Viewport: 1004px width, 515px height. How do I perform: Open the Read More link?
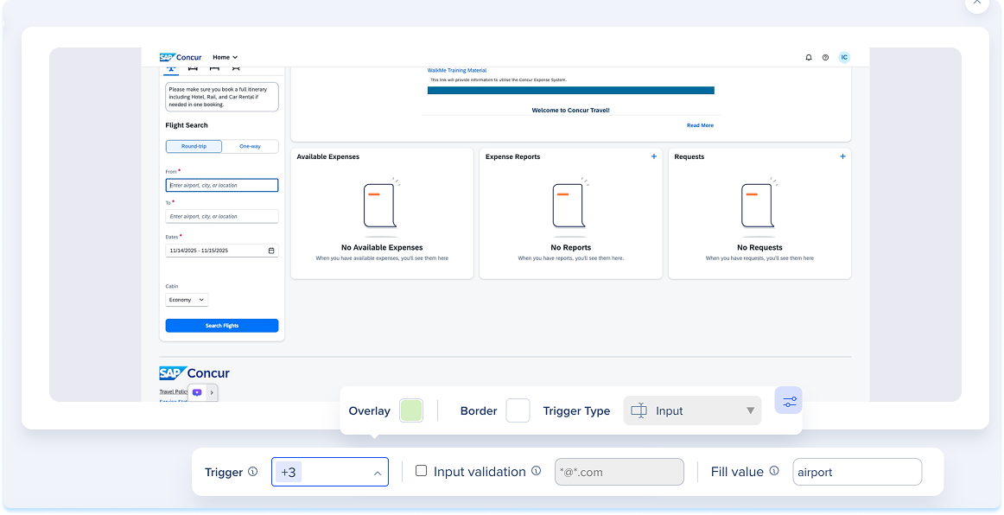click(x=700, y=125)
